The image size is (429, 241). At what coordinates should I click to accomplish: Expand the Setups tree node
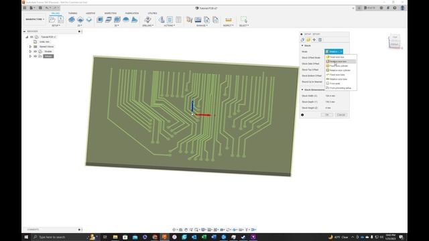30,56
